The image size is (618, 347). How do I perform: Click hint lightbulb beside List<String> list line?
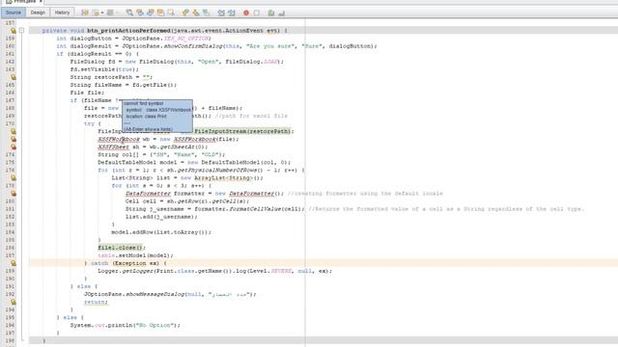tap(13, 177)
